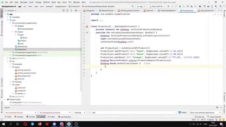Image resolution: width=226 pixels, height=127 pixels.
Task: Select ProductsAdapter in project tree
Action: (26, 29)
